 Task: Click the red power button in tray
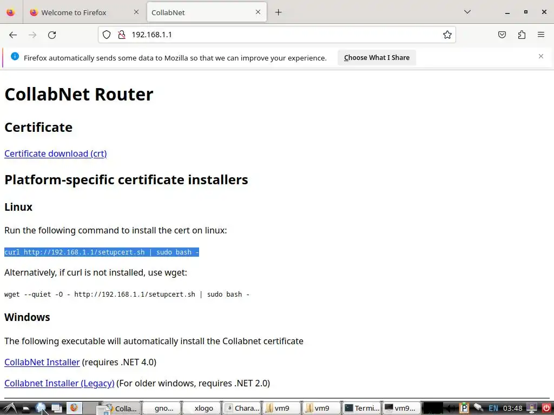pyautogui.click(x=546, y=409)
